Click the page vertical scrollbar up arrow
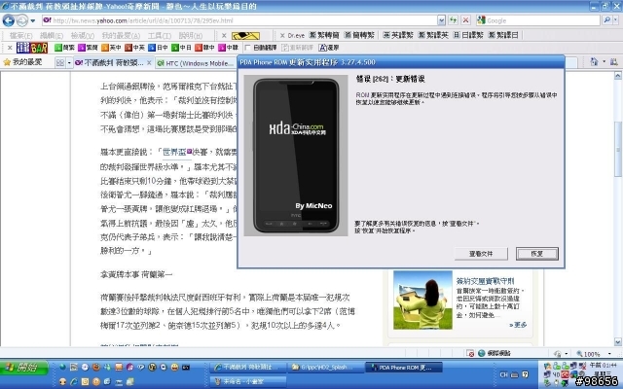The width and height of the screenshot is (623, 389). tap(618, 75)
